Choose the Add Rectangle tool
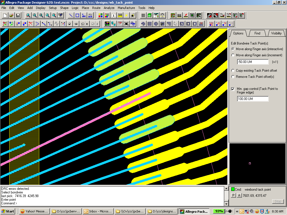287x215 pixels. [x=77, y=15]
